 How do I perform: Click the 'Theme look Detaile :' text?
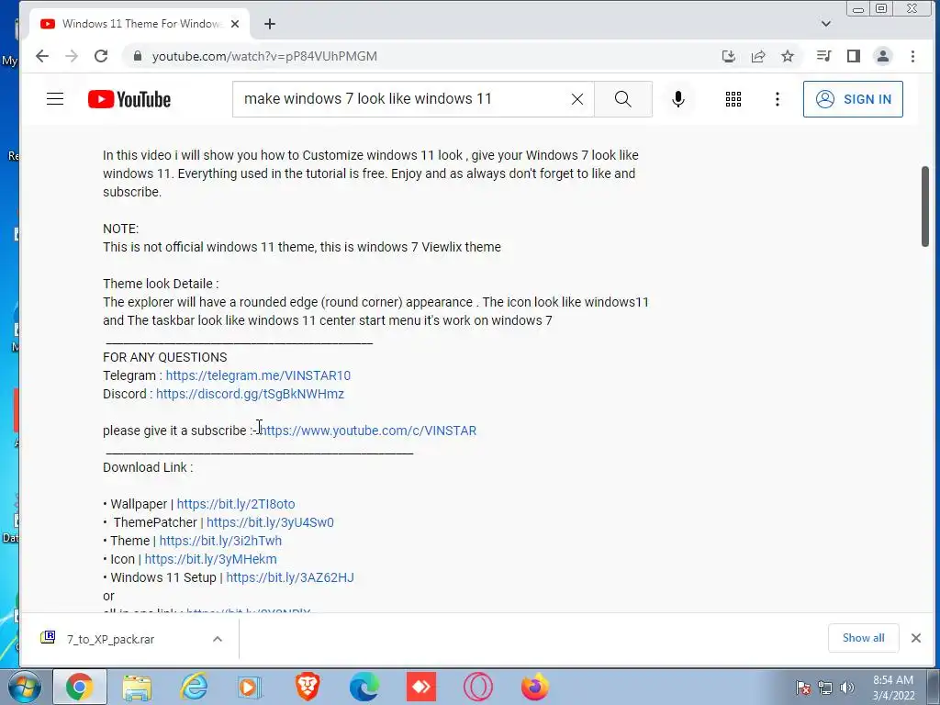click(161, 285)
